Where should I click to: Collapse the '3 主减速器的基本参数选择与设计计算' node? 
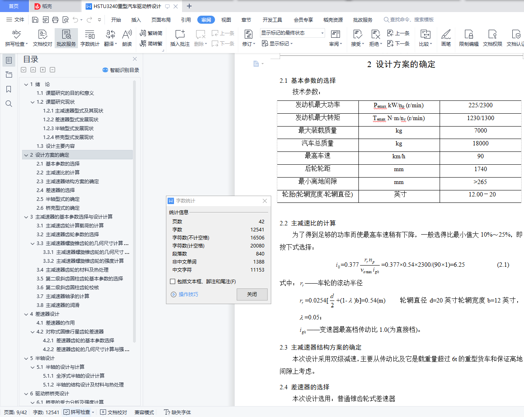pos(26,217)
